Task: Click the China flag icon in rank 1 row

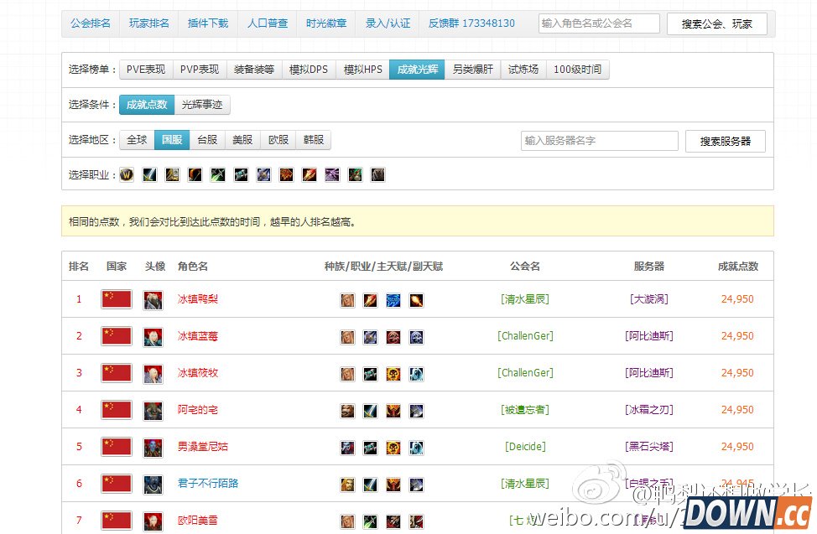Action: [116, 299]
